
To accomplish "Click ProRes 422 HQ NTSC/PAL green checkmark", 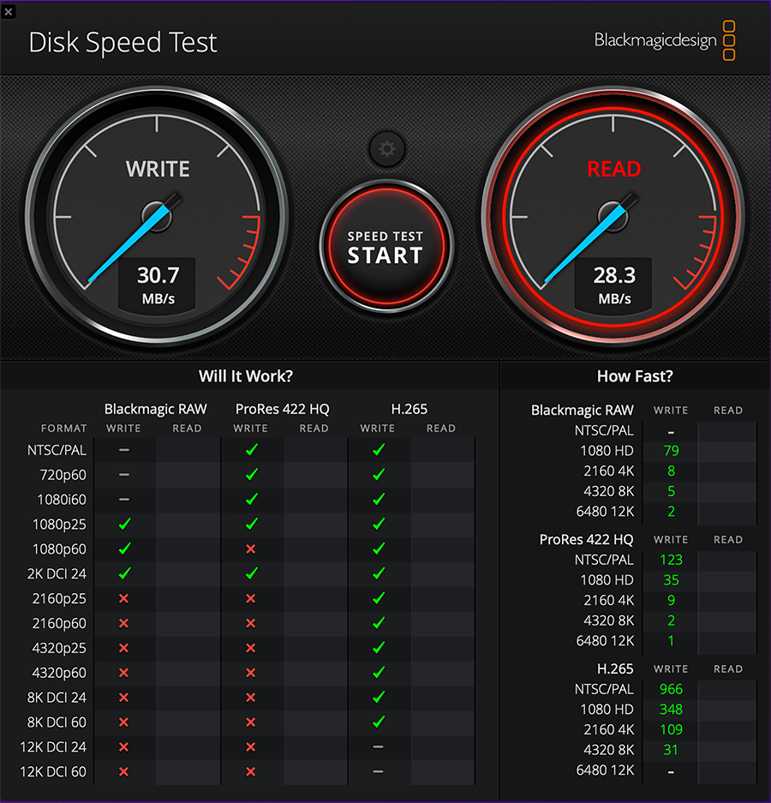I will pyautogui.click(x=251, y=449).
